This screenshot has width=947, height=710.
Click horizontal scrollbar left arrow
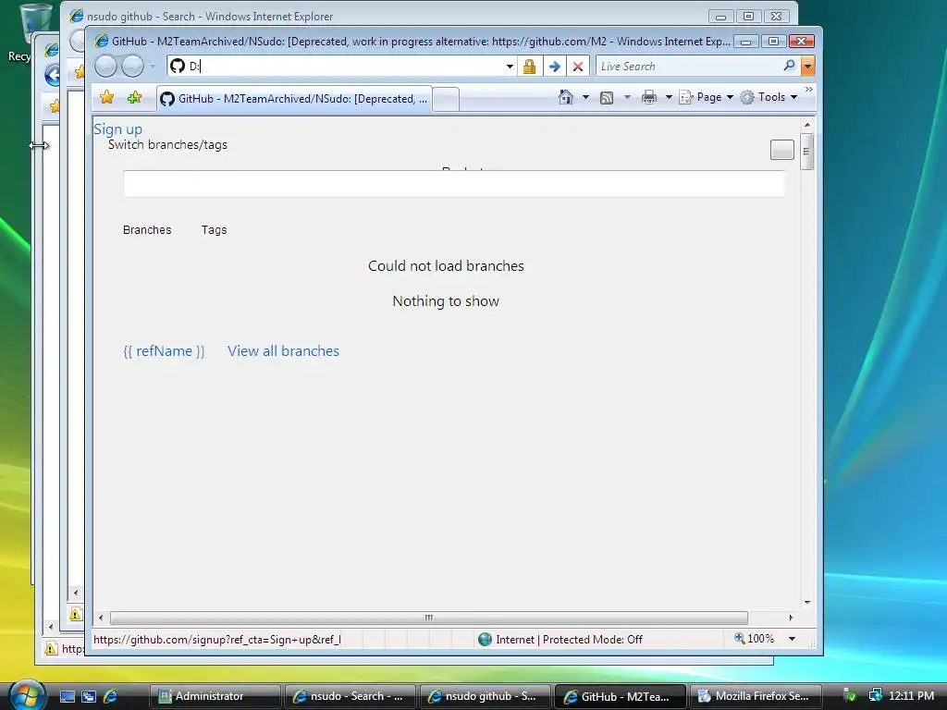pyautogui.click(x=101, y=618)
